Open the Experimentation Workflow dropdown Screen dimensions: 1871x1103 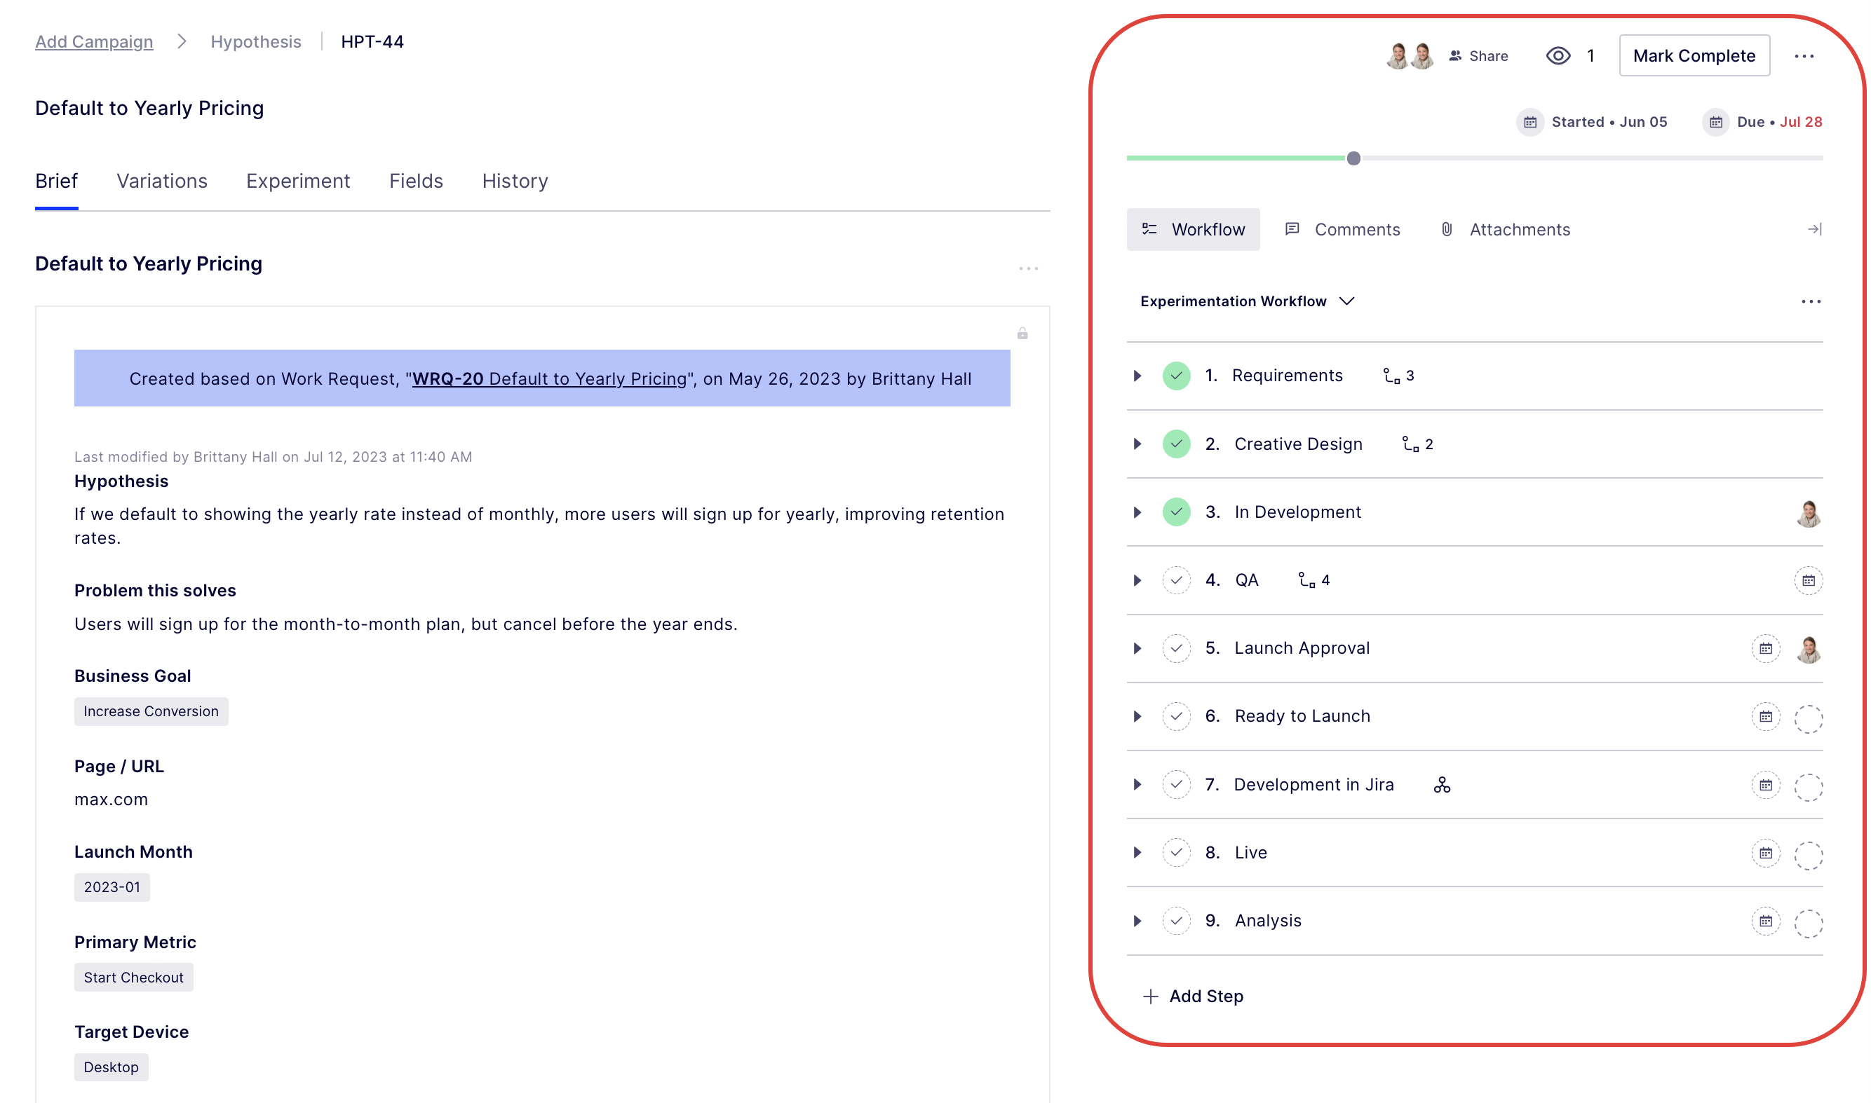point(1349,302)
